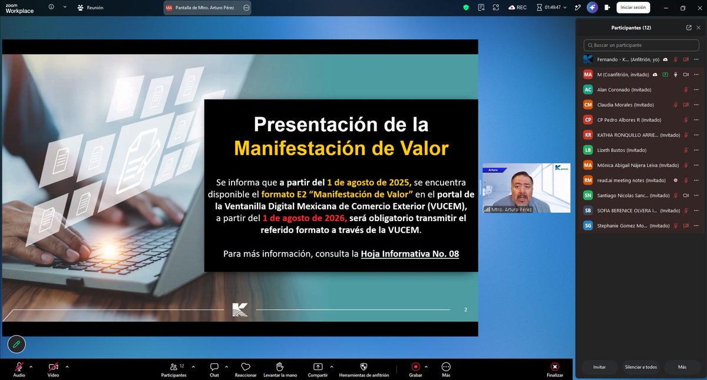This screenshot has width=707, height=380.
Task: Click the camera off icon for Claudia Morales
Action: tap(686, 105)
